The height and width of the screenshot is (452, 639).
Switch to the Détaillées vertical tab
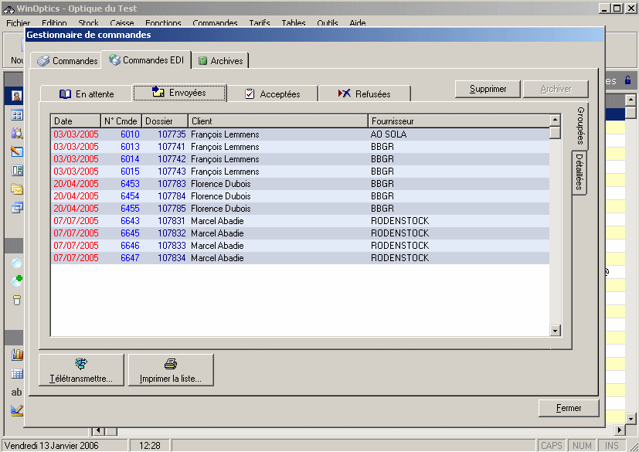580,172
